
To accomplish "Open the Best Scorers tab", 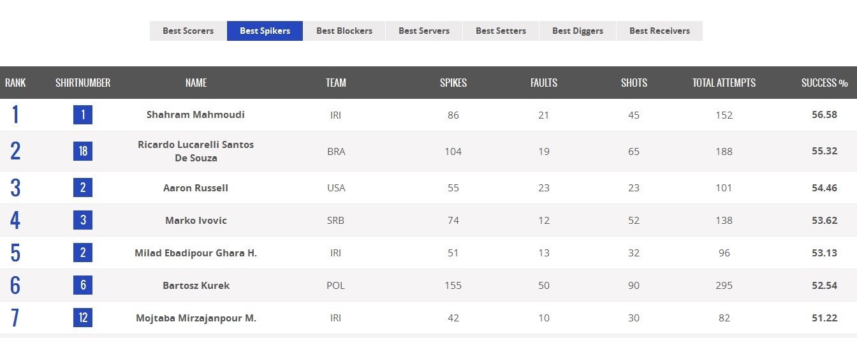I will tap(188, 31).
